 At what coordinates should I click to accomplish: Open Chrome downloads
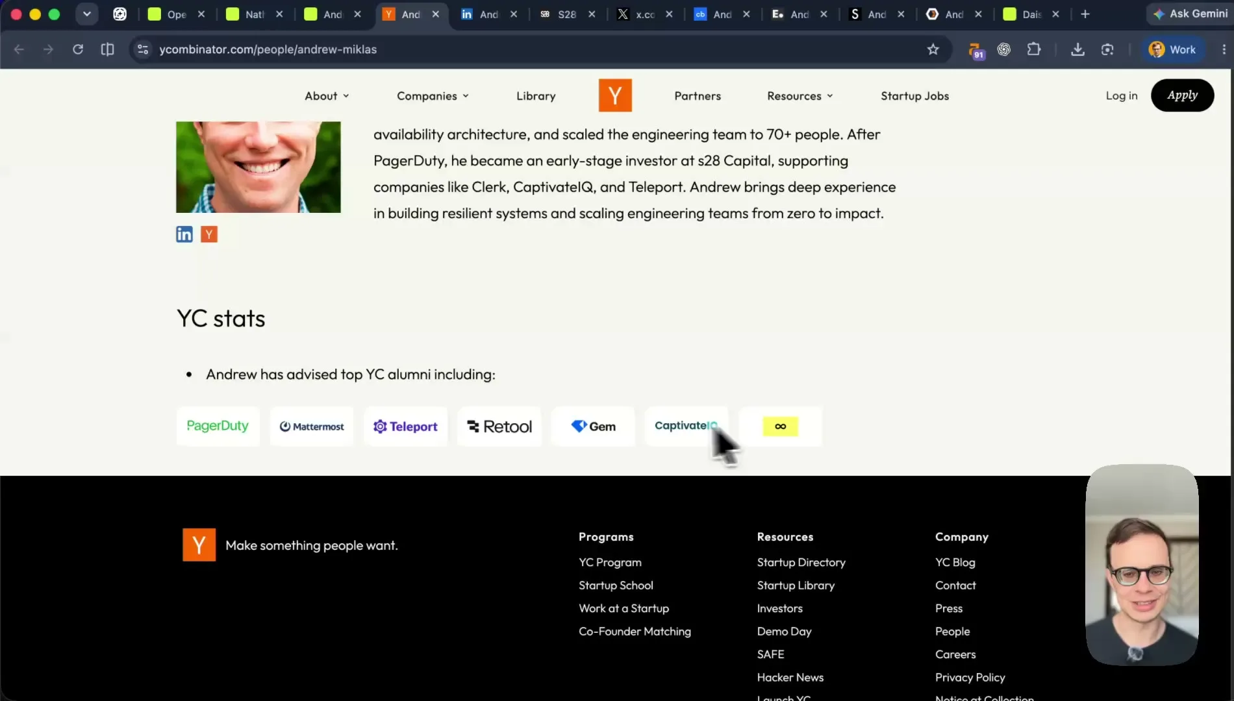point(1077,49)
